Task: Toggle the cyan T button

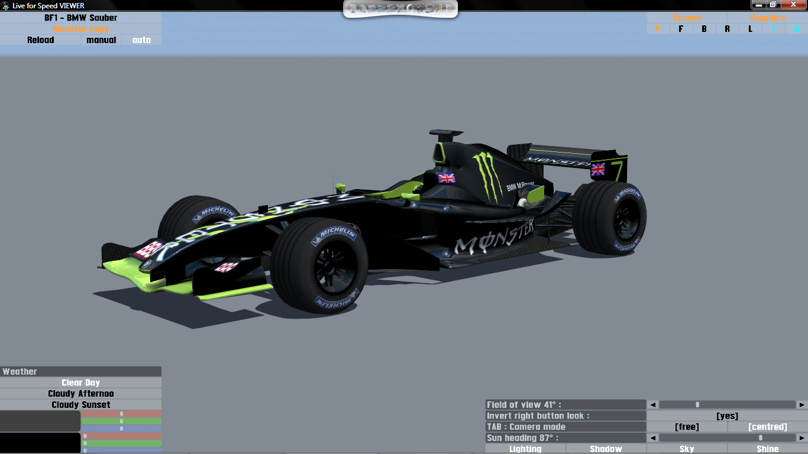Action: (x=773, y=29)
